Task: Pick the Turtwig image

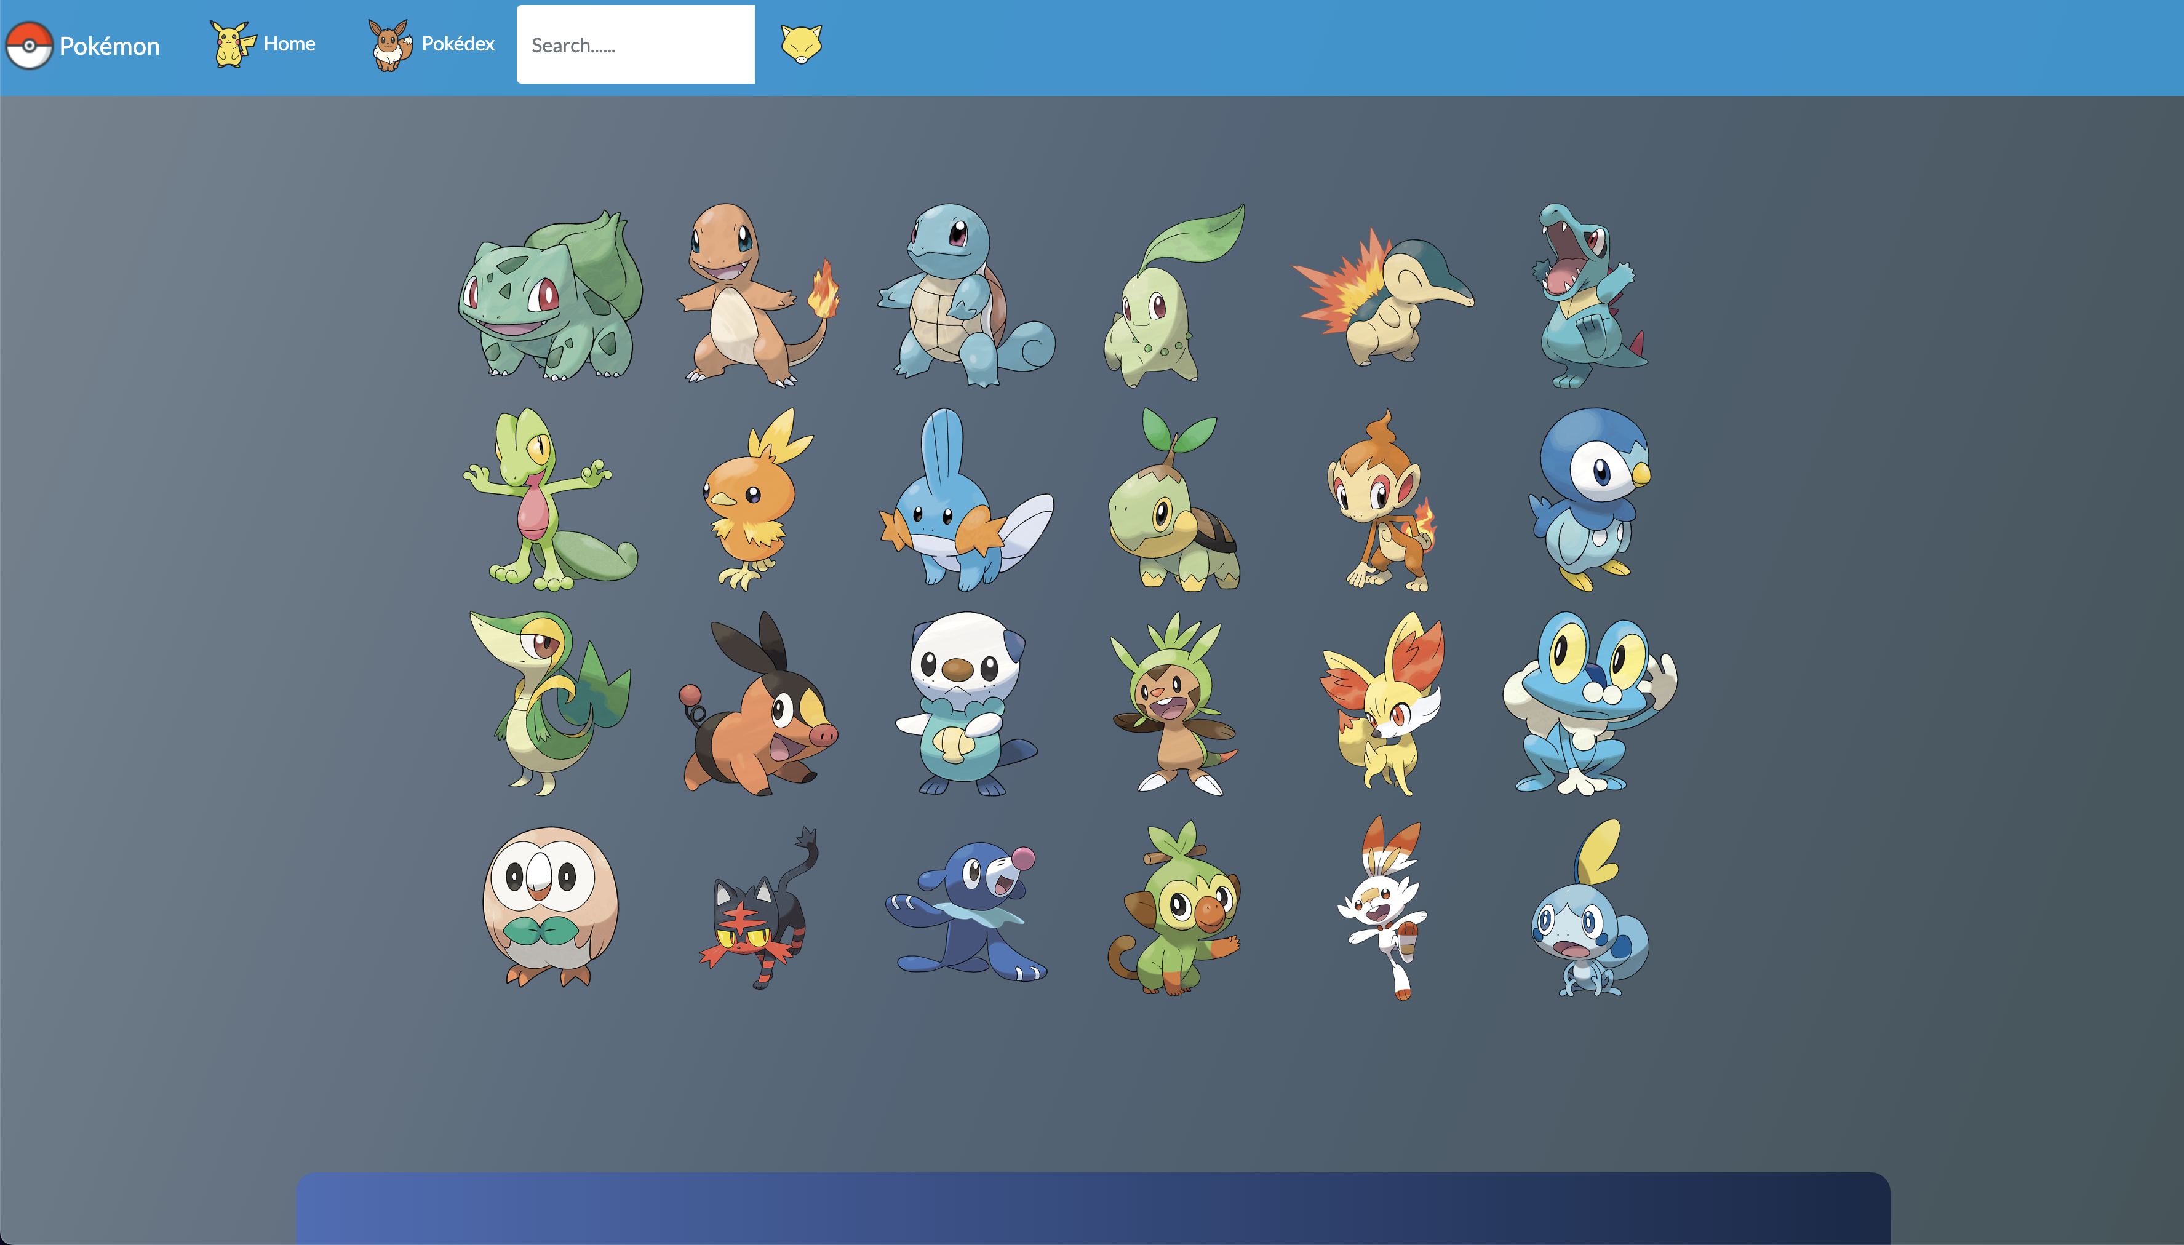Action: click(x=1174, y=499)
